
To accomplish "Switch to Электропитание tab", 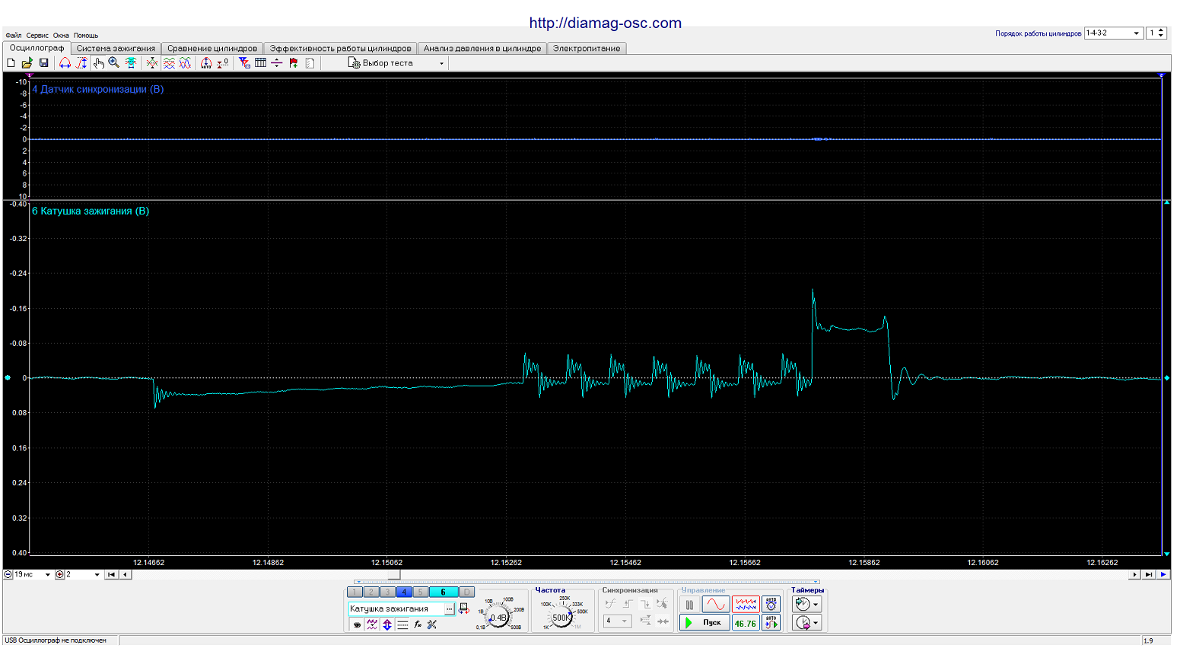I will click(x=587, y=48).
